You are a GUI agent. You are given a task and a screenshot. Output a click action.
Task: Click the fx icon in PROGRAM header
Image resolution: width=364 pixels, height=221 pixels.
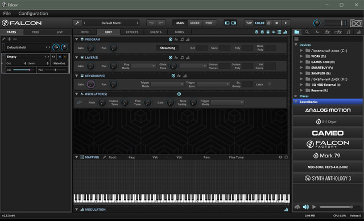176,39
